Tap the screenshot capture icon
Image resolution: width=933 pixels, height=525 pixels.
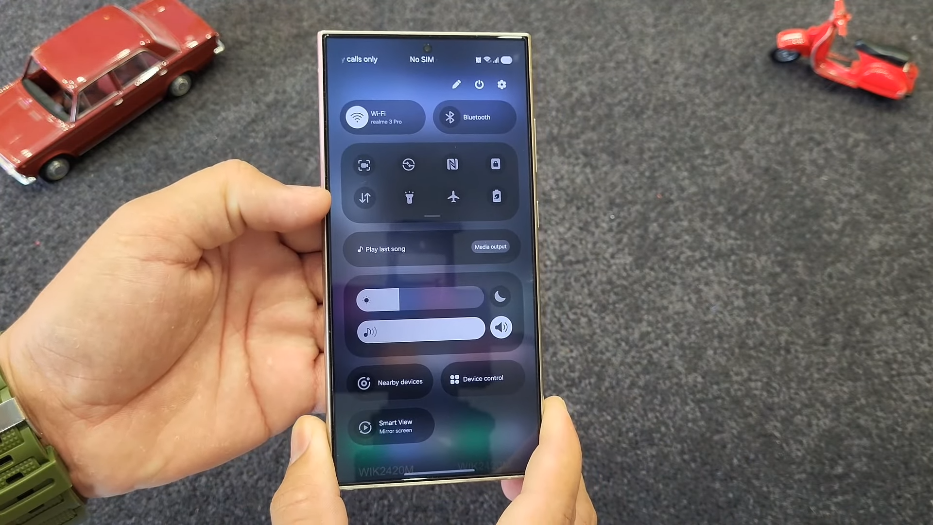pyautogui.click(x=363, y=165)
